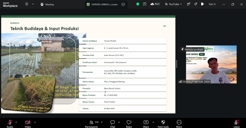Click the green encryption shield icon
The width and height of the screenshot is (246, 128).
(138, 4)
